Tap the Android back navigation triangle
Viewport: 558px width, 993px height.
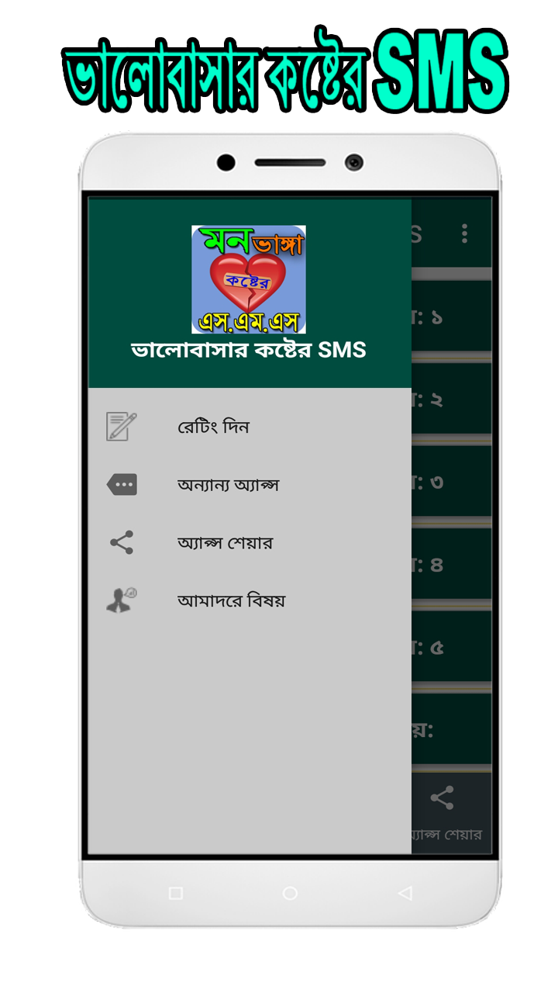pos(405,893)
